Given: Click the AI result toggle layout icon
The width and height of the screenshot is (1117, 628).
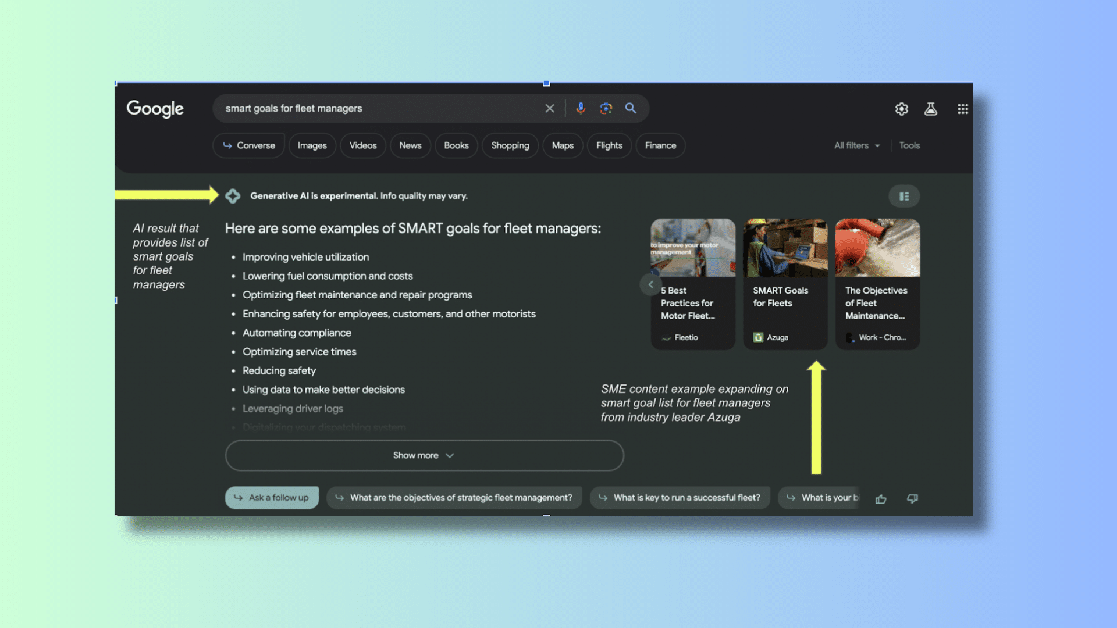Looking at the screenshot, I should pyautogui.click(x=903, y=197).
